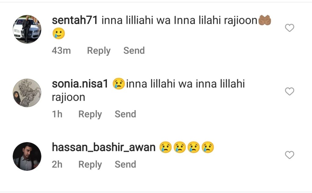This screenshot has height=193, width=312.
Task: Send hassan_bashir_awan's comment to someone
Action: [125, 164]
